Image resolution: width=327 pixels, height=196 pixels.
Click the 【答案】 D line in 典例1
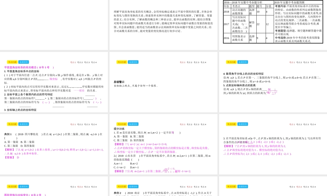12,157
